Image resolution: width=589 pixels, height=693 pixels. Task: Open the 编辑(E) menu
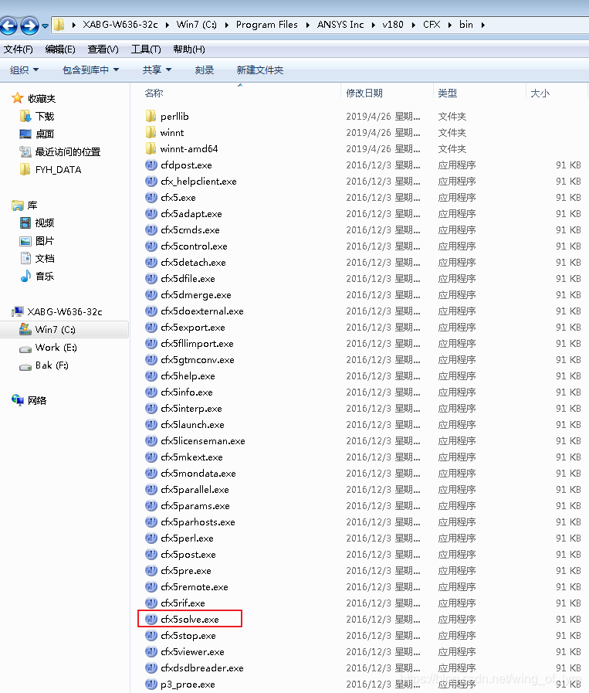(x=60, y=49)
